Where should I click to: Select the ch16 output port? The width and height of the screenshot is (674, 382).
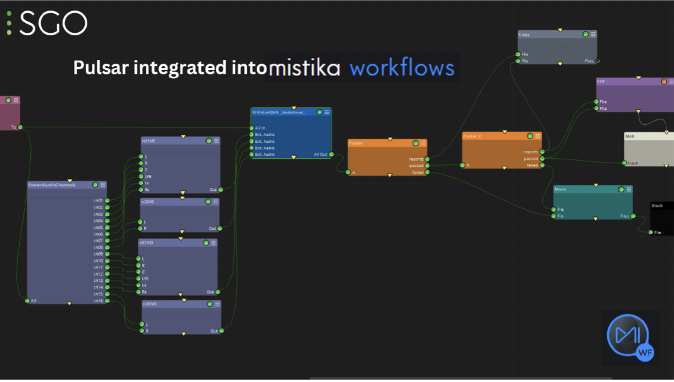107,301
